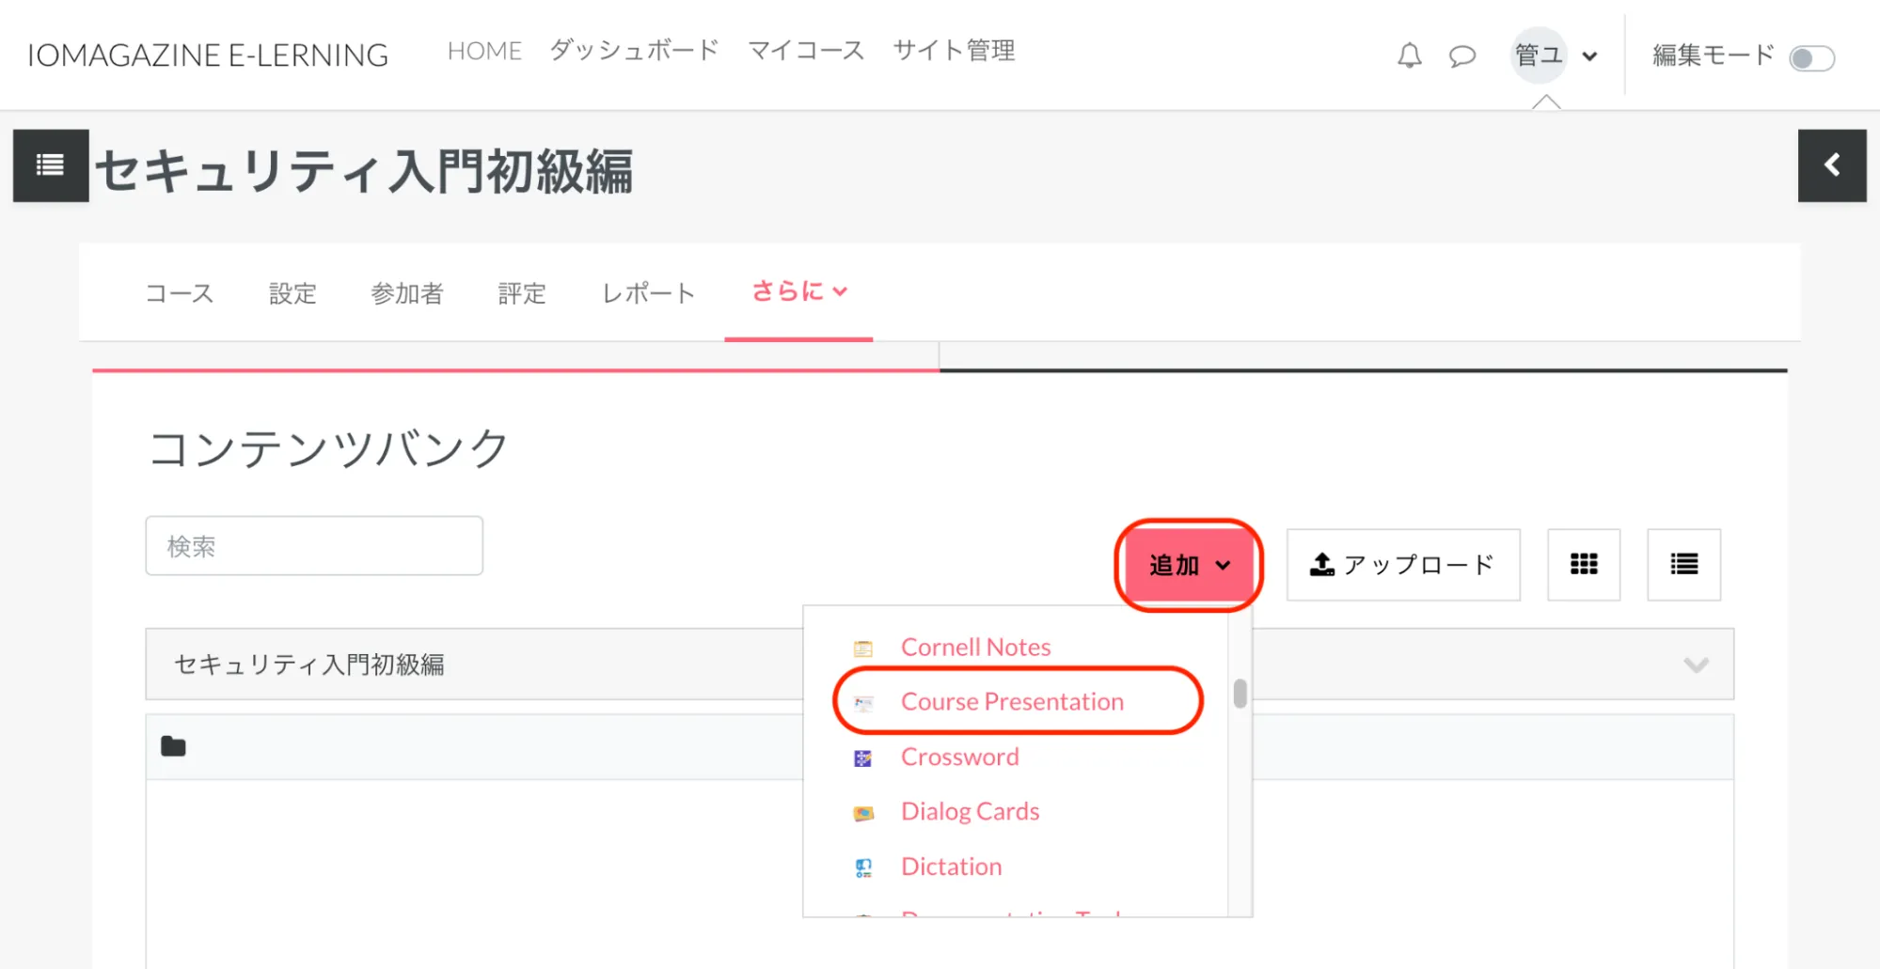Open the 追加 dropdown button
The image size is (1880, 969).
tap(1189, 565)
